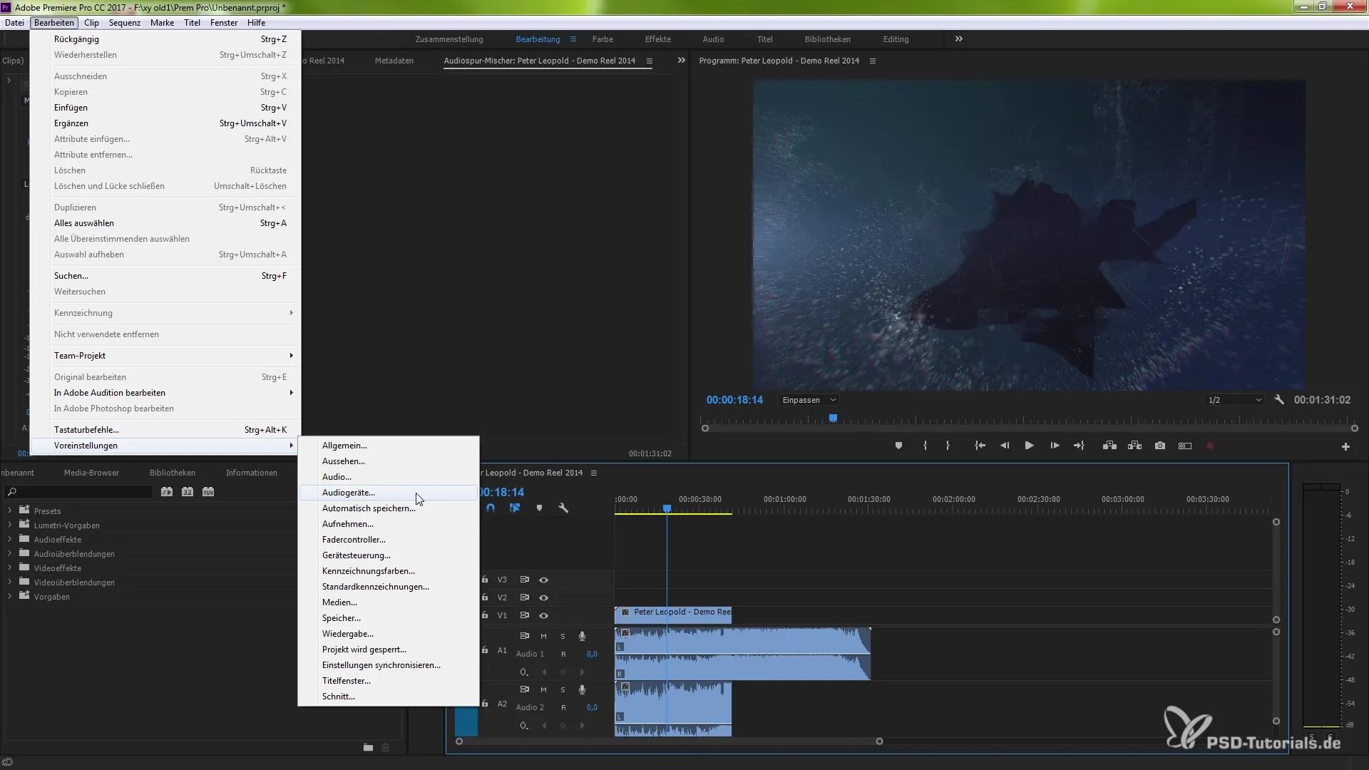The width and height of the screenshot is (1369, 770).
Task: Step forward one frame
Action: (1055, 446)
